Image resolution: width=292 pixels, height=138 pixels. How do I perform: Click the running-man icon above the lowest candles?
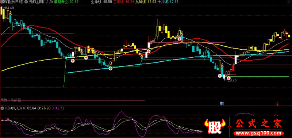click(222, 65)
